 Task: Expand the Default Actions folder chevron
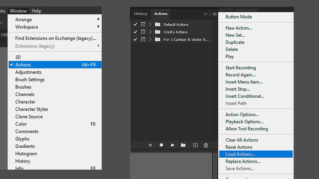pos(150,24)
